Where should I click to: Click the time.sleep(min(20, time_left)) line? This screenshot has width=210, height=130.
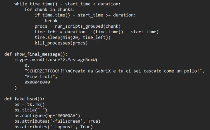pyautogui.click(x=72, y=37)
